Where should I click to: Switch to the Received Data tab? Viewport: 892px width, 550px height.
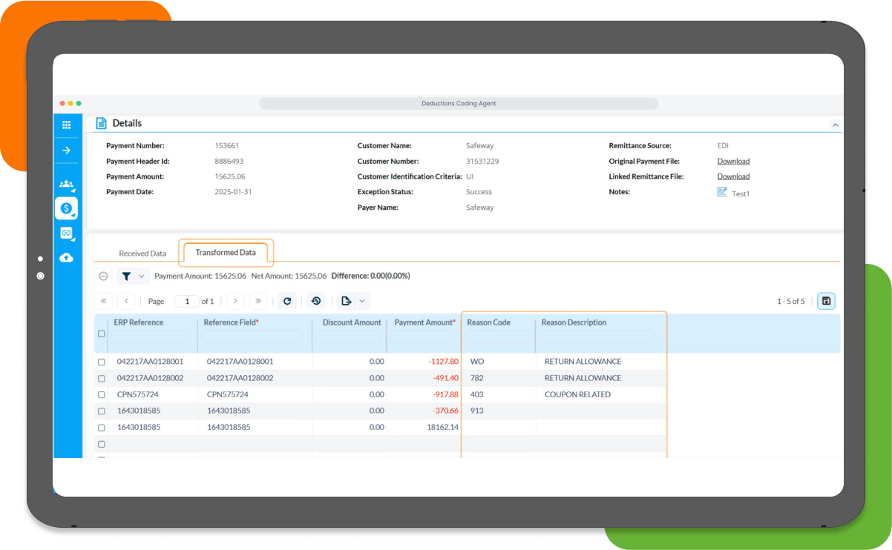(x=142, y=254)
